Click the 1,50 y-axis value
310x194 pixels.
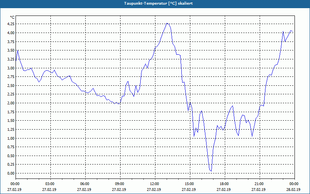[x=11, y=121]
